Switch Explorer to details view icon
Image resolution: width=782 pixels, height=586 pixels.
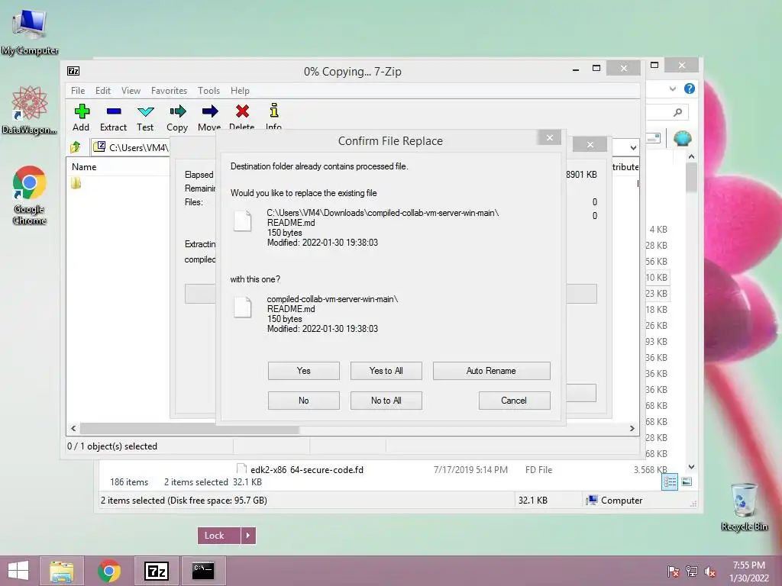[670, 482]
